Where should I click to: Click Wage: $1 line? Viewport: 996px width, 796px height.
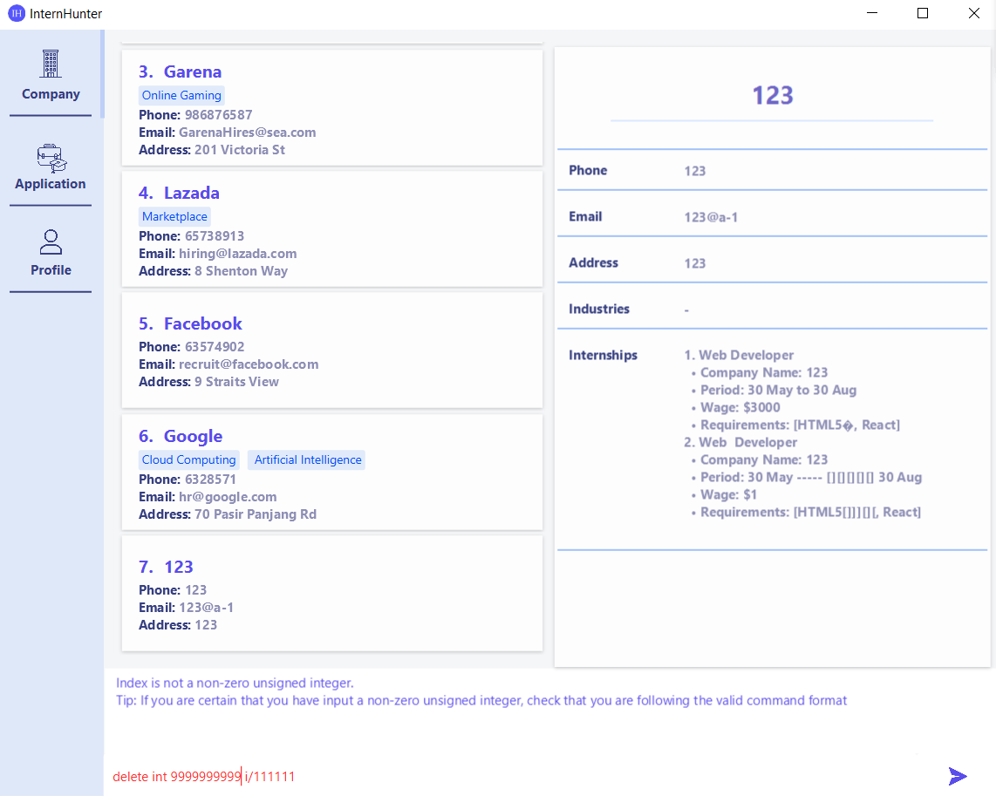point(728,494)
